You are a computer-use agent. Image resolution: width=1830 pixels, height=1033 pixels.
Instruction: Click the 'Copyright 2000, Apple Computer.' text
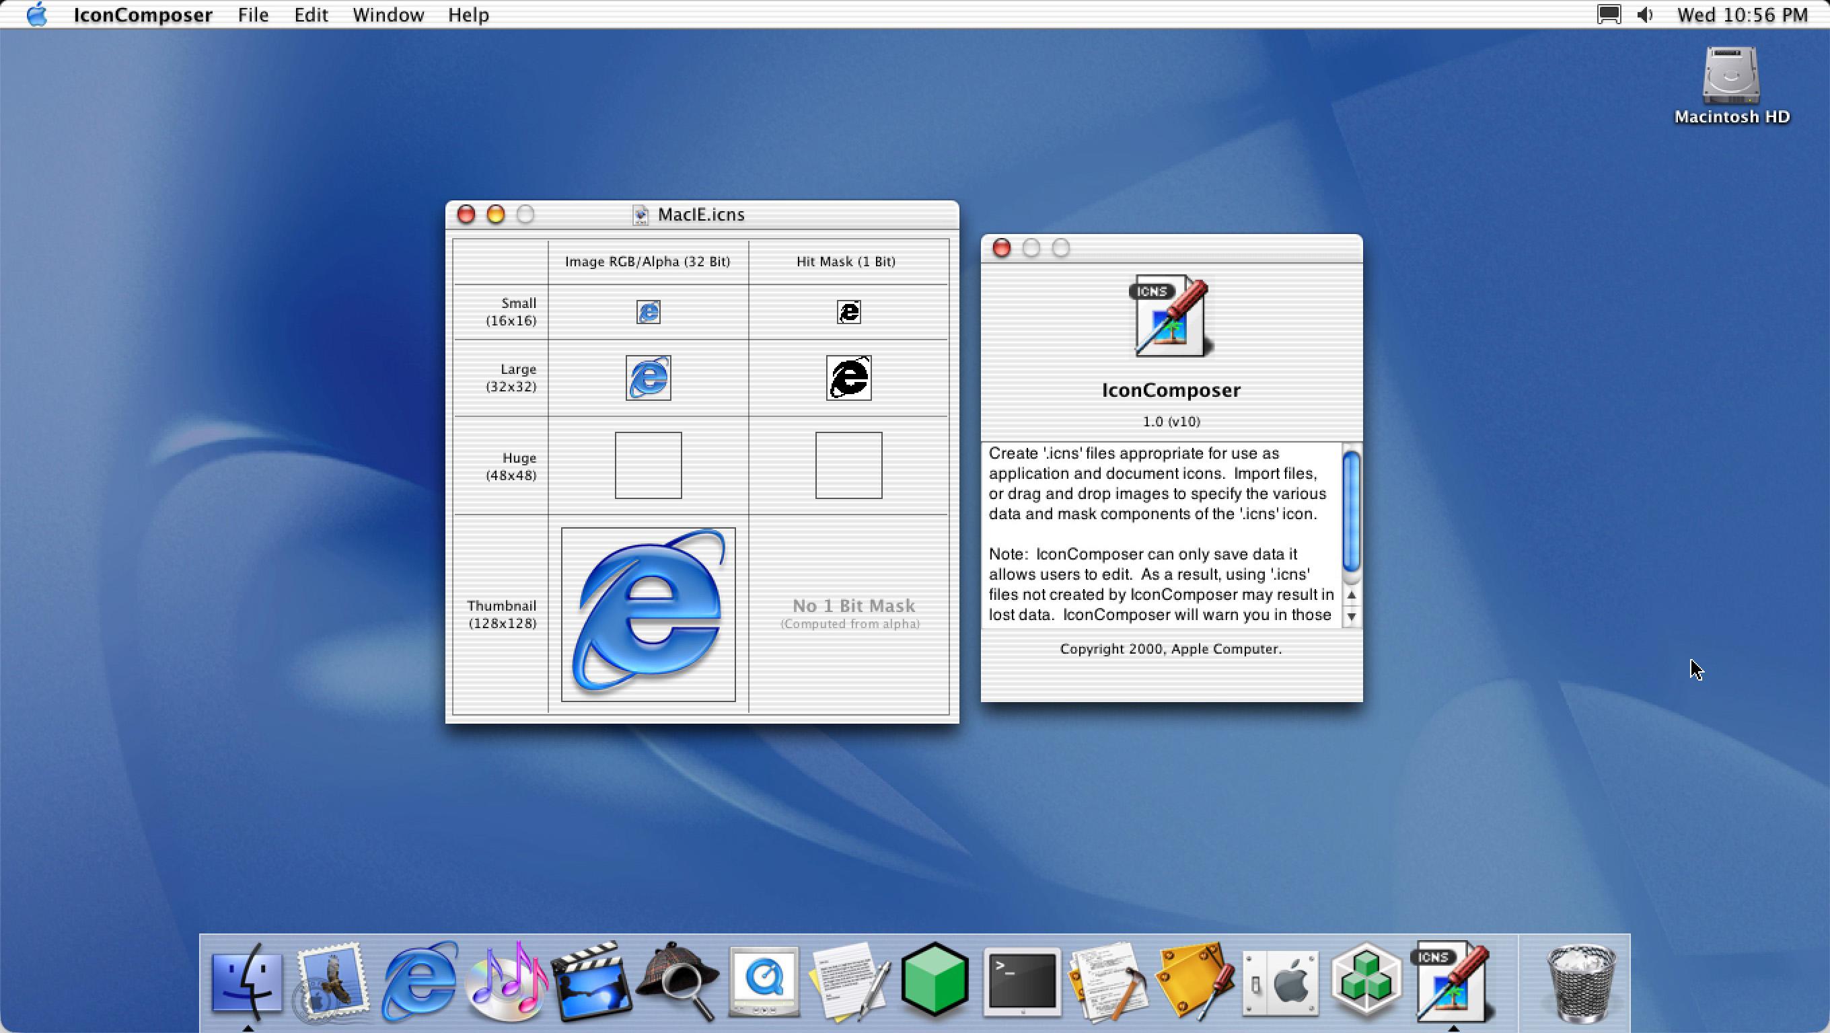coord(1171,649)
